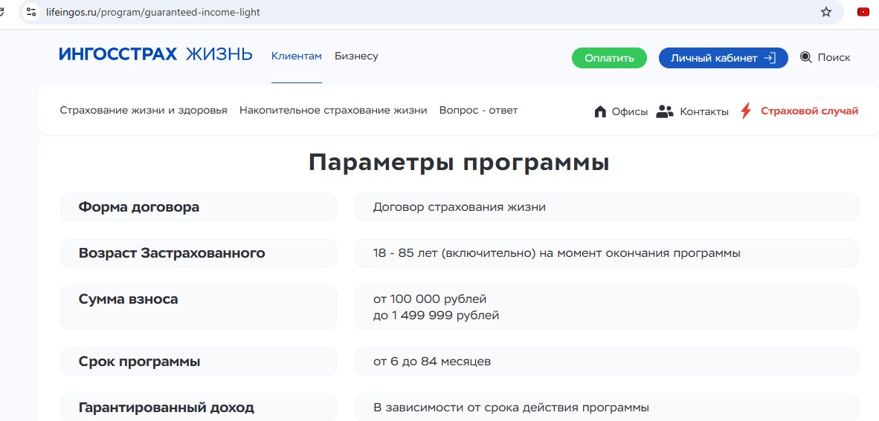Click the lifeingos.ru URL address field
The height and width of the screenshot is (421, 879).
click(x=372, y=13)
